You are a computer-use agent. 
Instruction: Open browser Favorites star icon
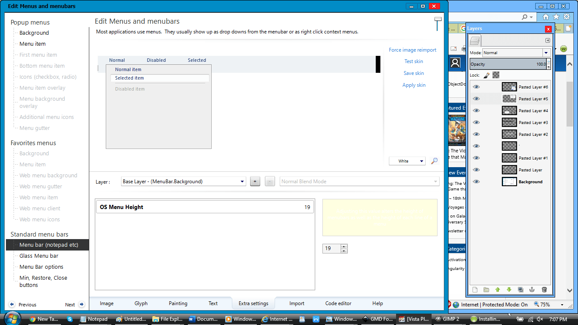tap(556, 17)
